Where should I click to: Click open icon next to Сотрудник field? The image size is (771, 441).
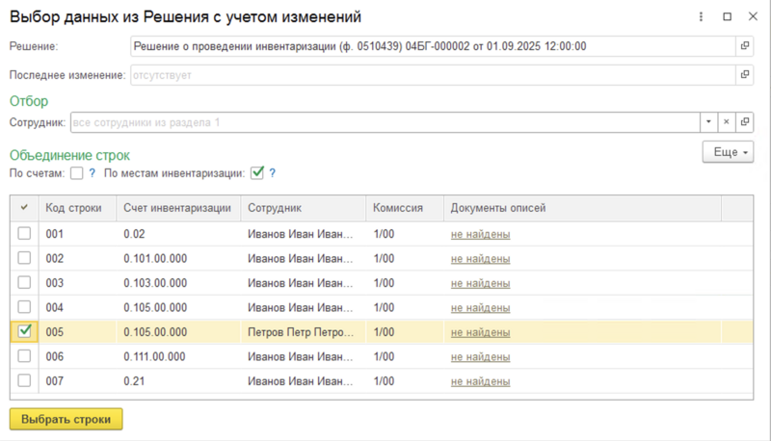coord(744,122)
